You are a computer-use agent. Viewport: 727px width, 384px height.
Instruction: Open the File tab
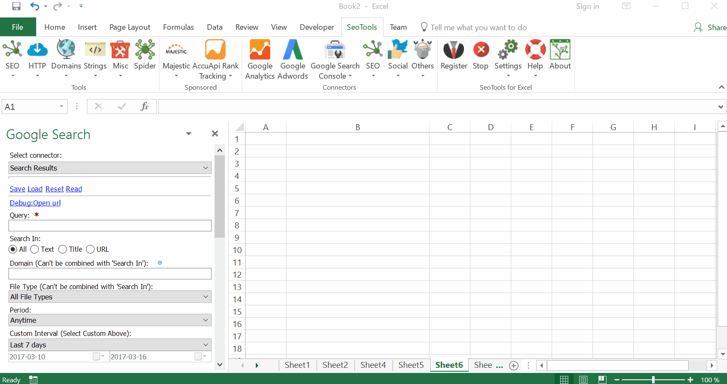[x=17, y=27]
